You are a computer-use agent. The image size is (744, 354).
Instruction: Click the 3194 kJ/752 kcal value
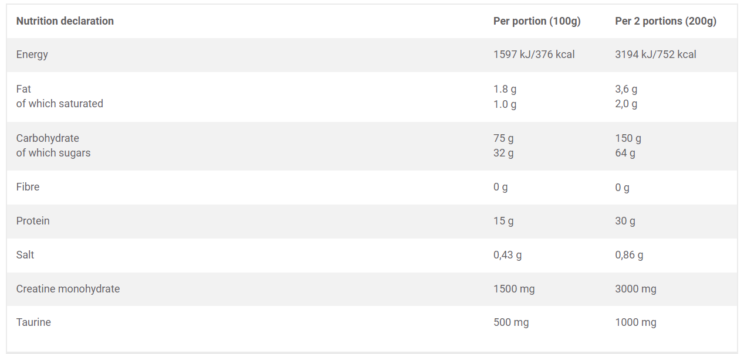click(x=655, y=55)
